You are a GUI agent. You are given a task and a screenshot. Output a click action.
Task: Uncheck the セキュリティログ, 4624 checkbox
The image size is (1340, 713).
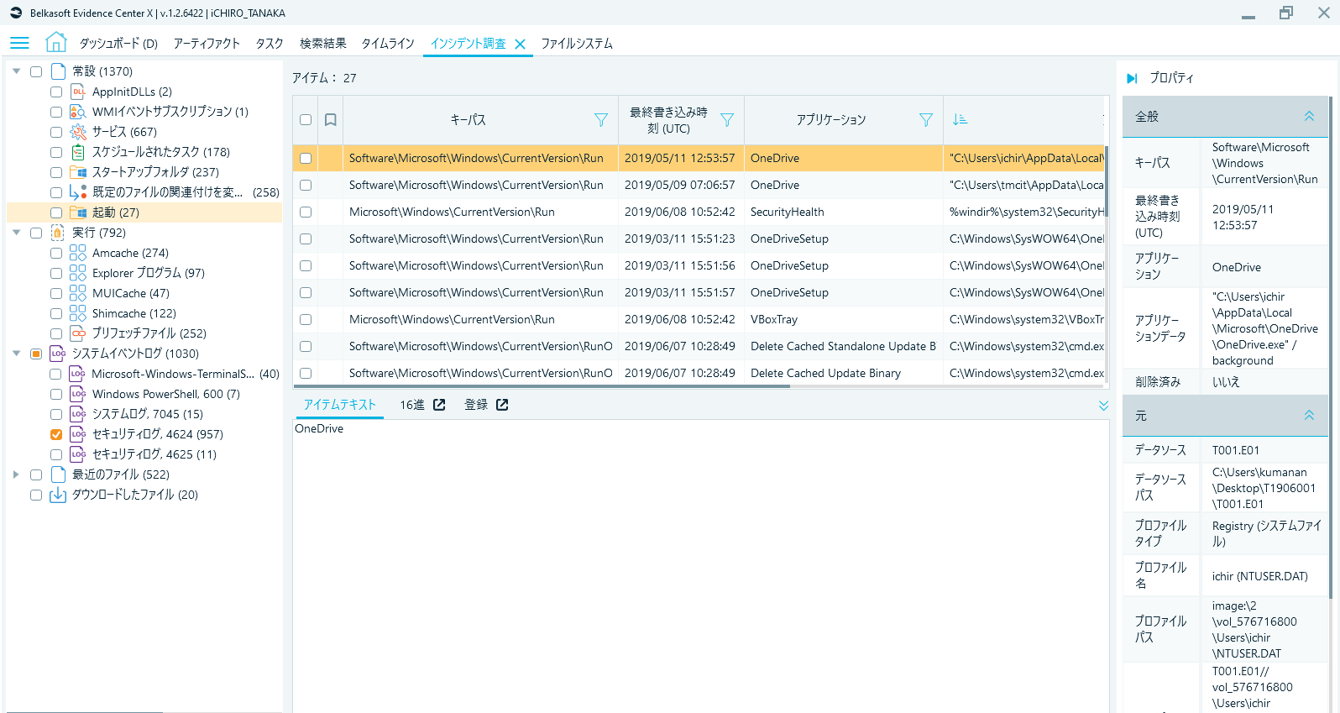tap(56, 434)
